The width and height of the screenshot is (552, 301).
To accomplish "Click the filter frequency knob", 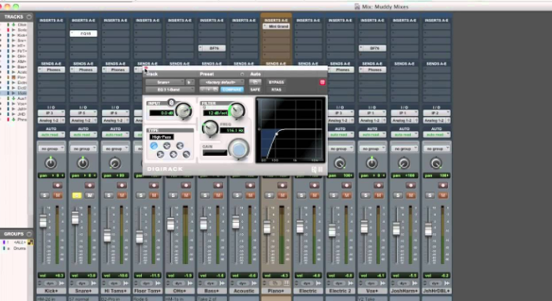I will click(210, 128).
